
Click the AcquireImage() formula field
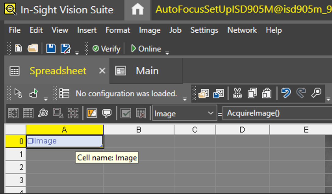point(277,113)
